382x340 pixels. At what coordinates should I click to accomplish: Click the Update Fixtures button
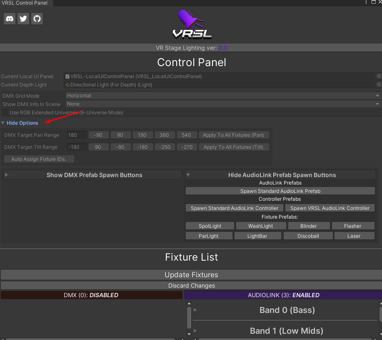pyautogui.click(x=191, y=275)
